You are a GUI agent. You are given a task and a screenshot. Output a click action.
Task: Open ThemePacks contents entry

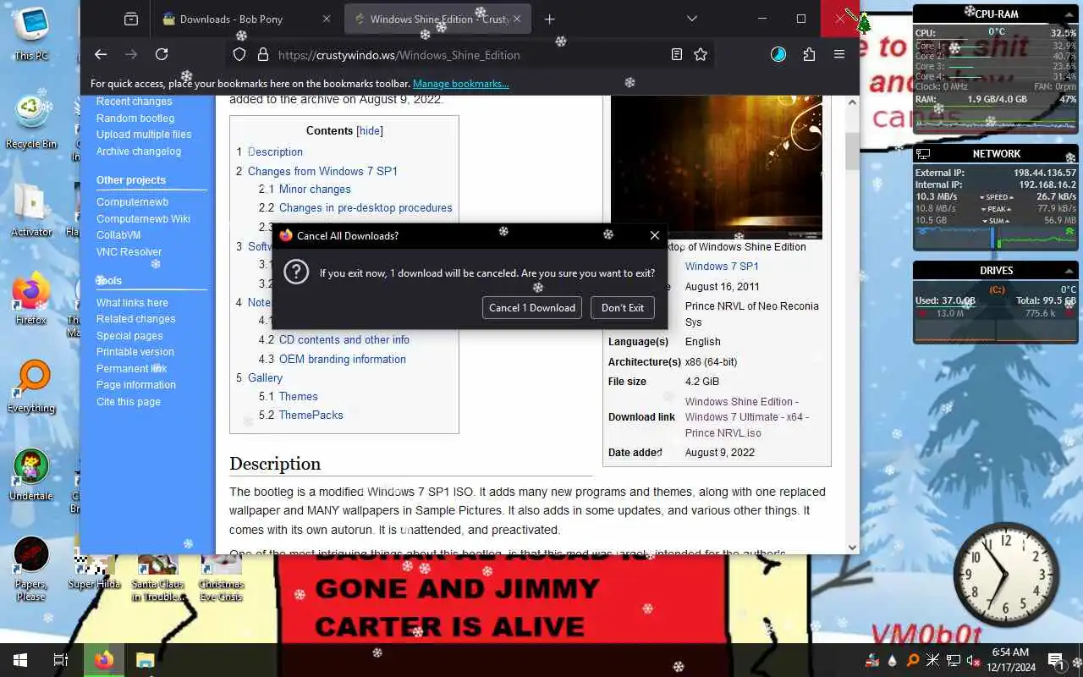[311, 415]
